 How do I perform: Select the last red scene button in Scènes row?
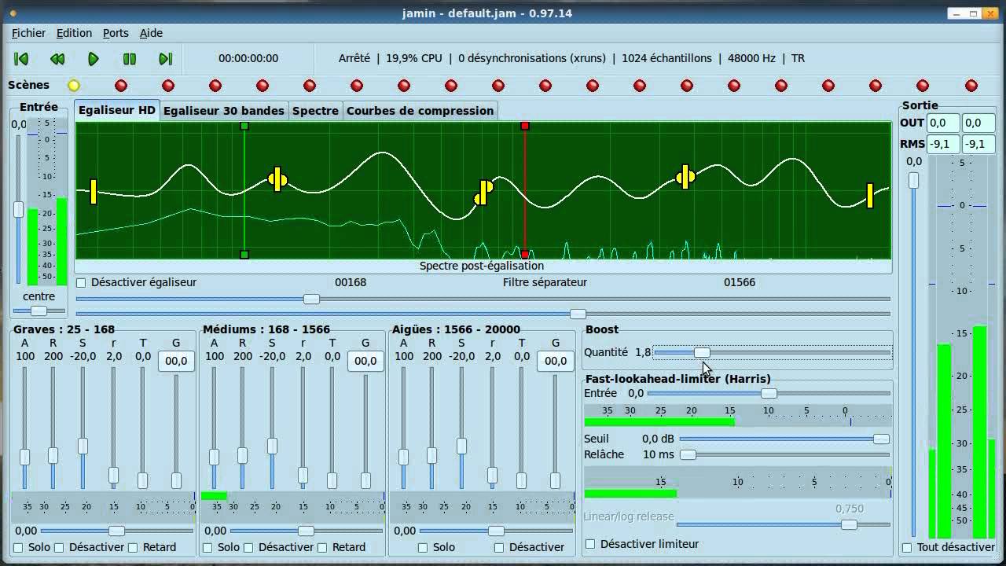pyautogui.click(x=971, y=85)
